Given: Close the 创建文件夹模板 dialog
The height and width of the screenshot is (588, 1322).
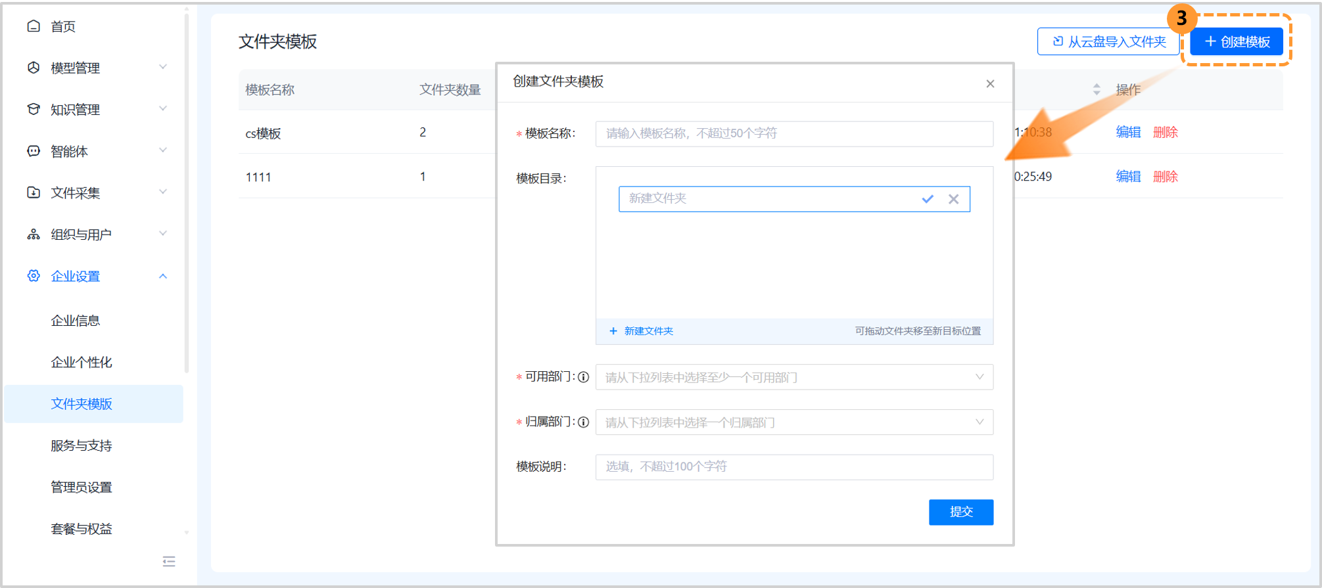Looking at the screenshot, I should coord(990,83).
